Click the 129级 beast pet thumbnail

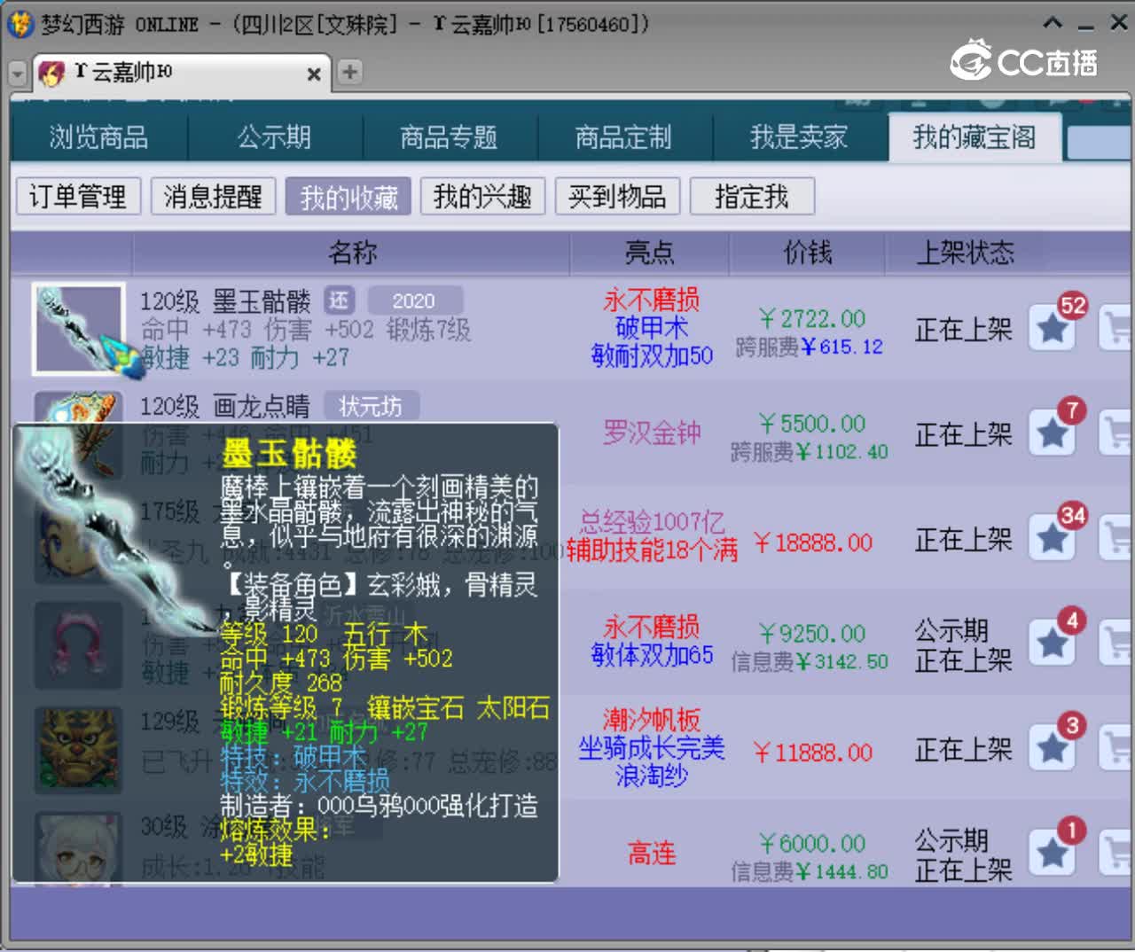(78, 749)
